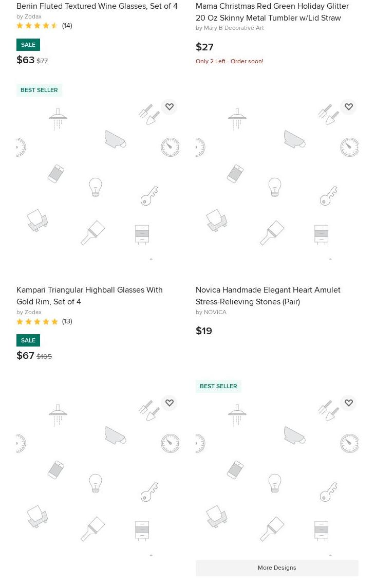Click the $19 price of Novica stones
Image resolution: width=375 pixels, height=582 pixels.
click(x=204, y=331)
